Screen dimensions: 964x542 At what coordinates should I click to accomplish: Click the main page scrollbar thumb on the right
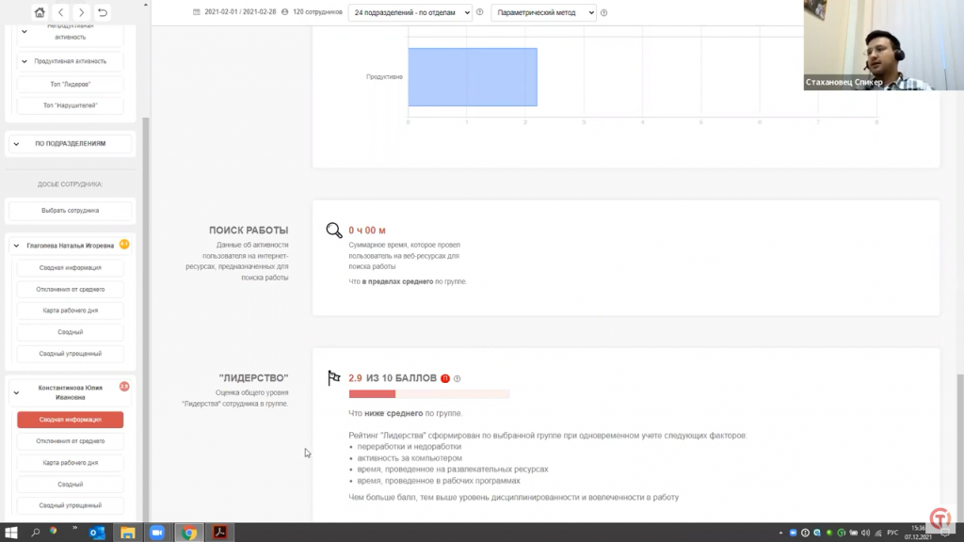[x=959, y=447]
